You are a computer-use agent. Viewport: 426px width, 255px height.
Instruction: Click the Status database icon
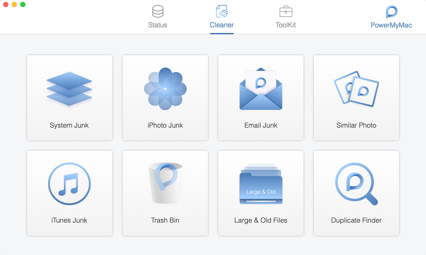point(157,11)
